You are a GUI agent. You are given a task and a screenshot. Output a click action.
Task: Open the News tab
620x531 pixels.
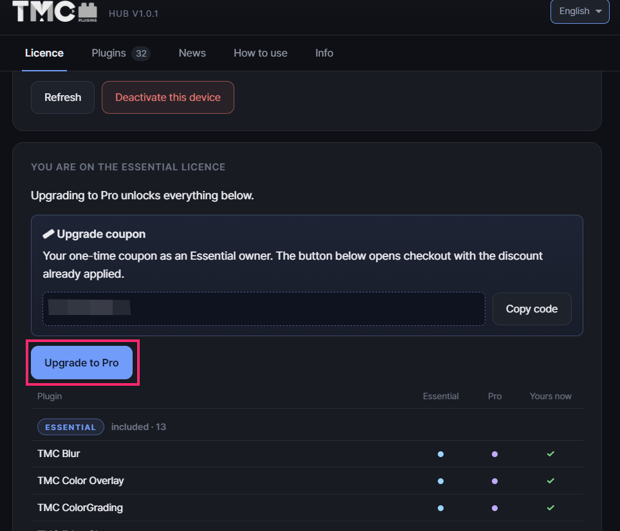[192, 53]
